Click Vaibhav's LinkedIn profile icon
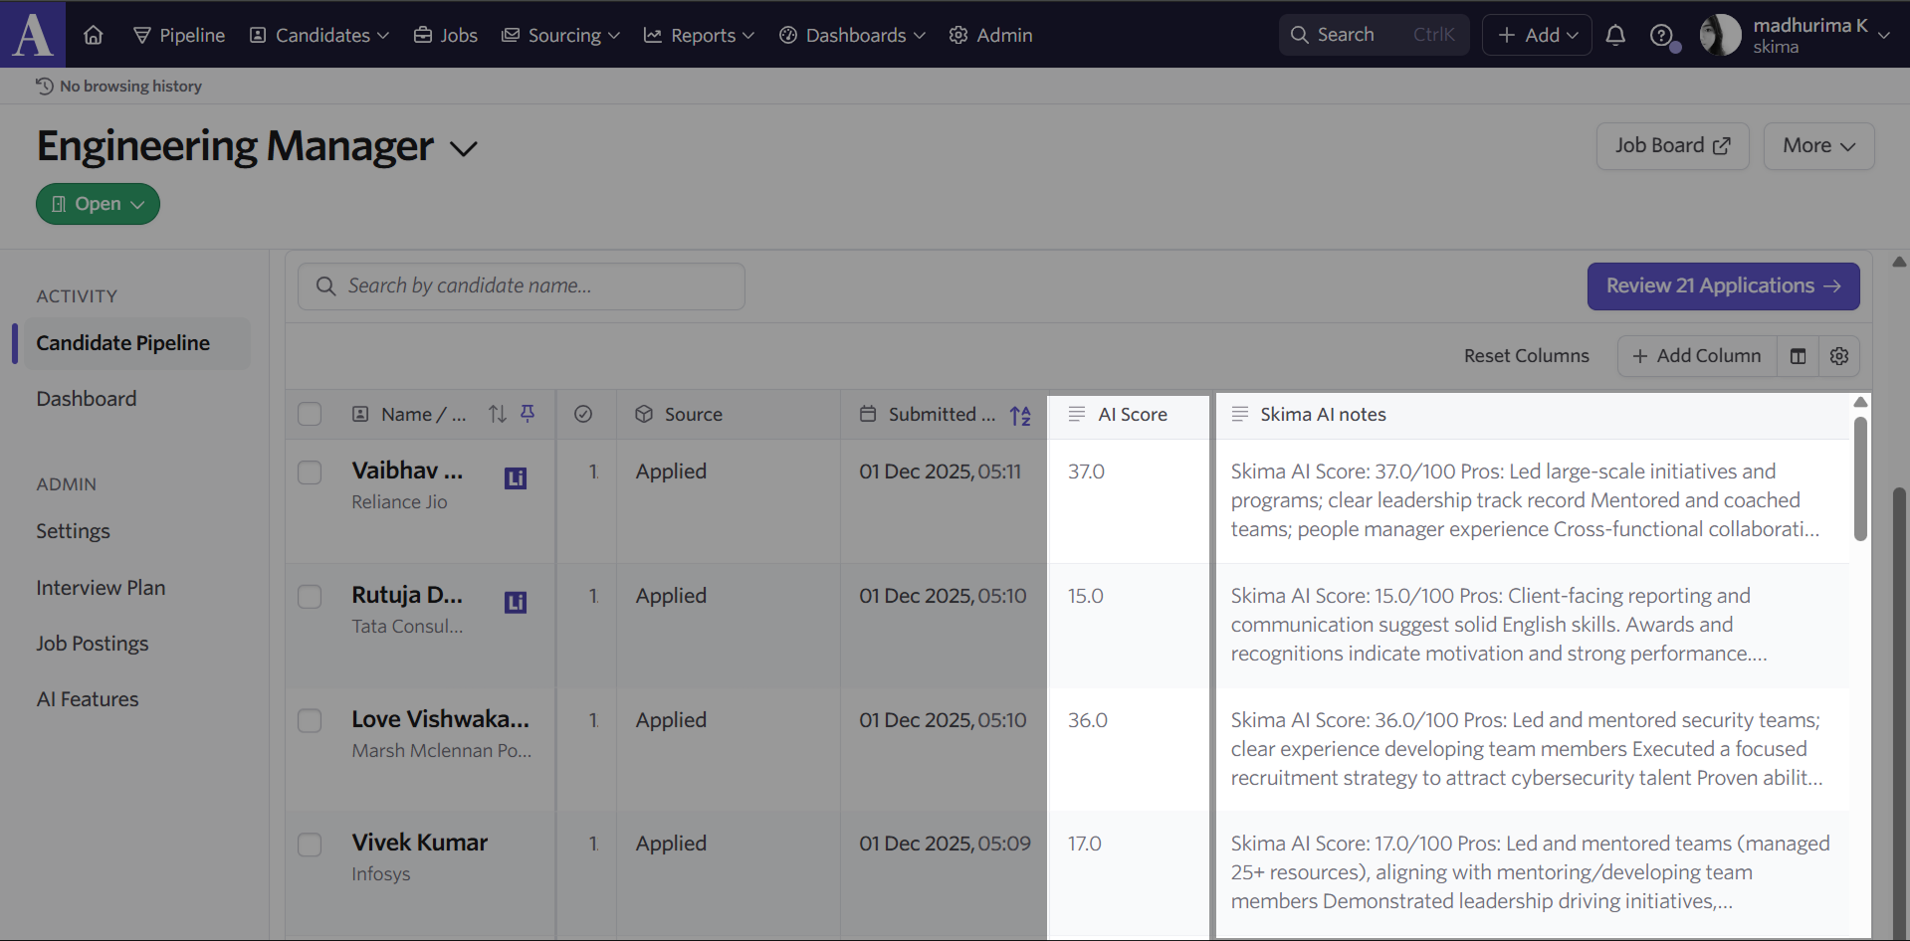 tap(515, 478)
